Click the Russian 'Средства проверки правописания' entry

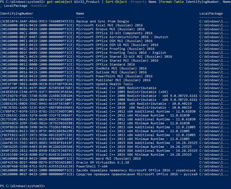(x=137, y=174)
